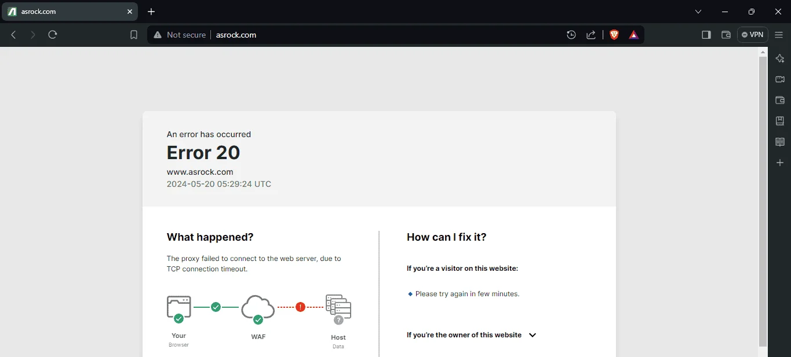Click the page's vertical scrollbar
The image size is (791, 357).
point(763,201)
